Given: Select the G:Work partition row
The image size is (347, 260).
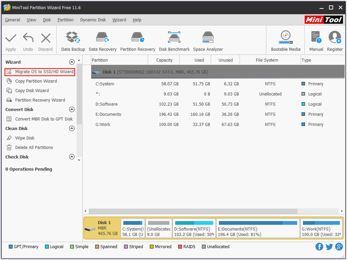Looking at the screenshot, I should (x=218, y=125).
